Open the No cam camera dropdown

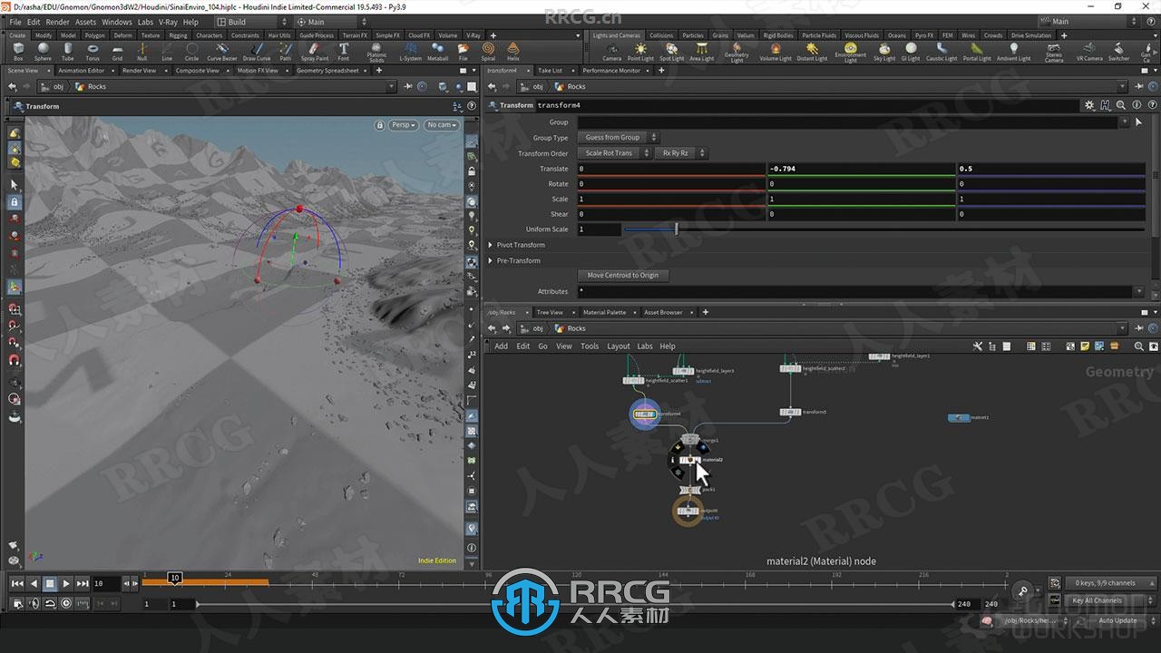pos(442,125)
